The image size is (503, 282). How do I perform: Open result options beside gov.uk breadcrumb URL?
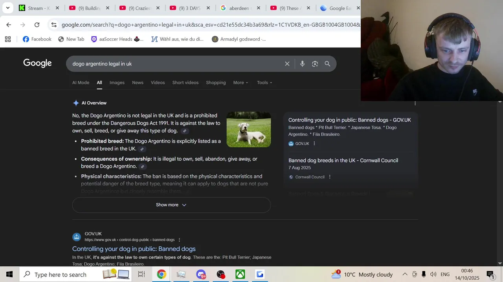point(179,240)
